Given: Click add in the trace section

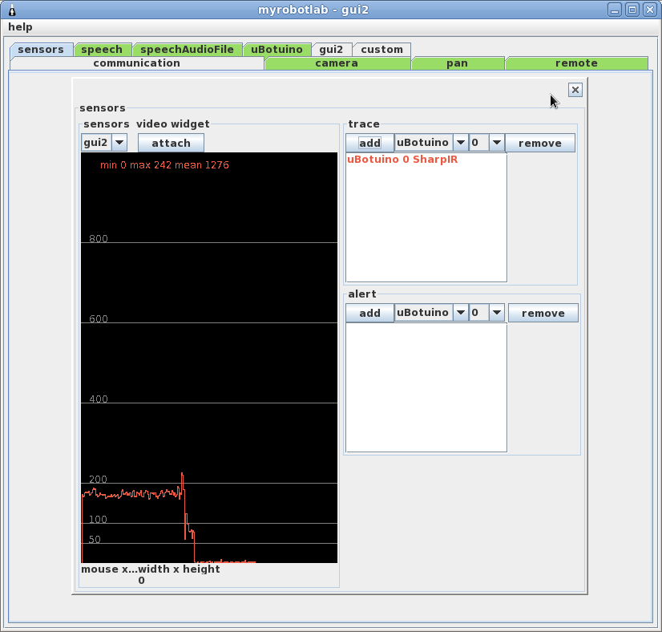Looking at the screenshot, I should (x=369, y=144).
